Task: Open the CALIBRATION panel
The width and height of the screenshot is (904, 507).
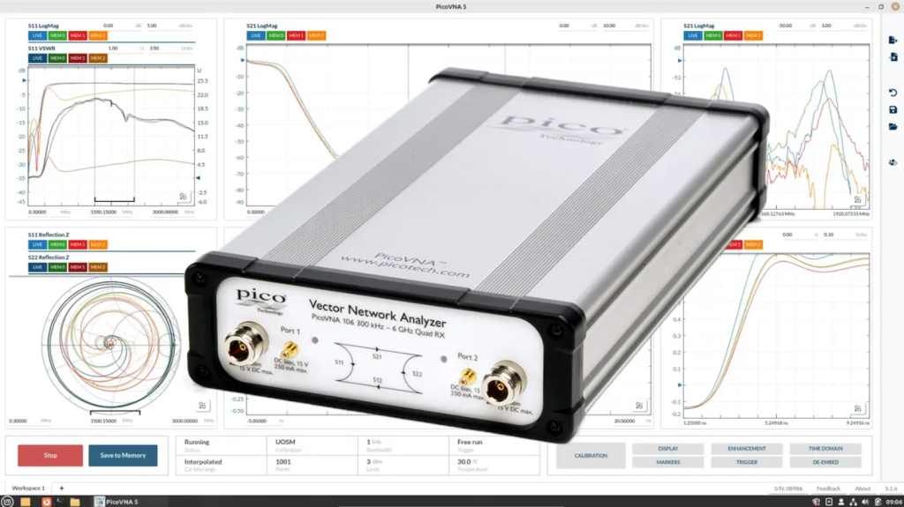Action: coord(591,456)
